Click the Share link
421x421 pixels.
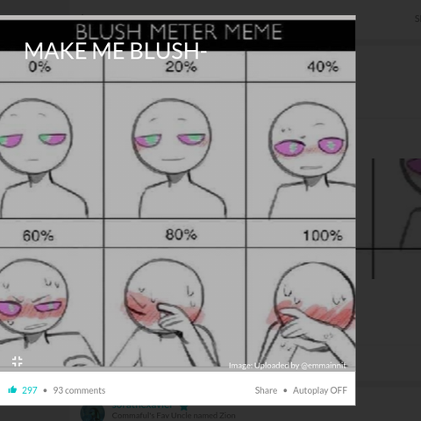(x=266, y=390)
